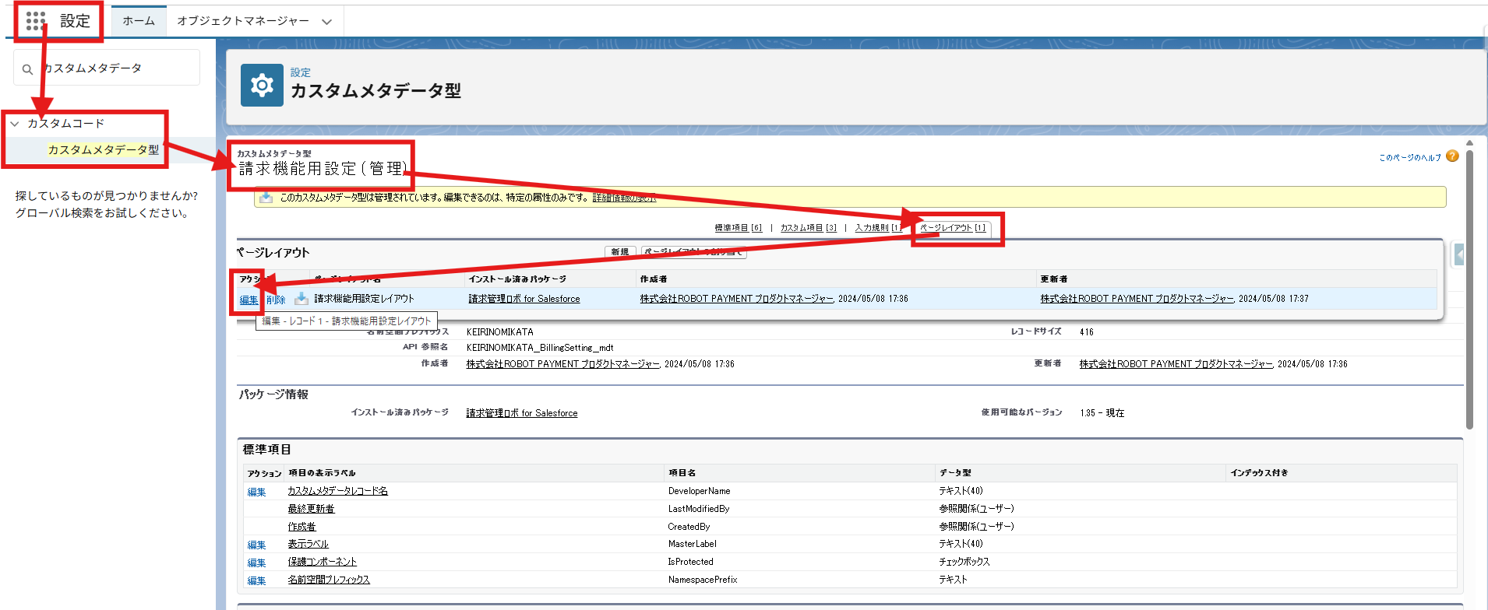
Task: Open the オブジェクトマネージャー dropdown chevron
Action: click(x=326, y=22)
